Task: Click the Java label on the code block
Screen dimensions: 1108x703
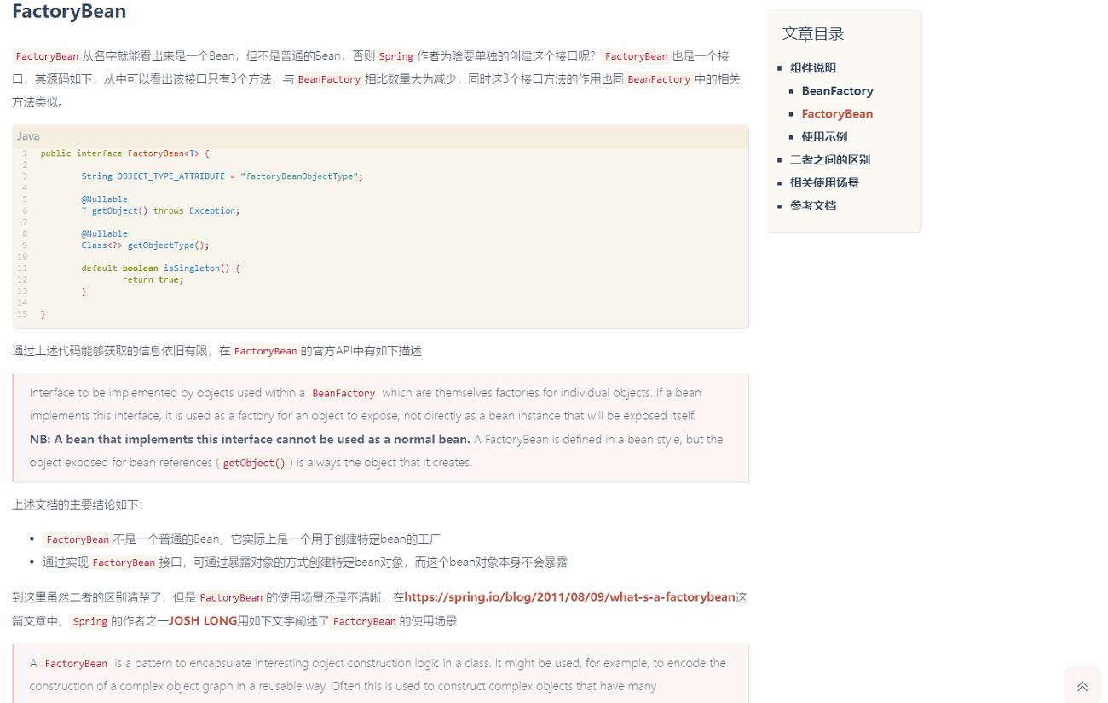Action: (x=28, y=136)
